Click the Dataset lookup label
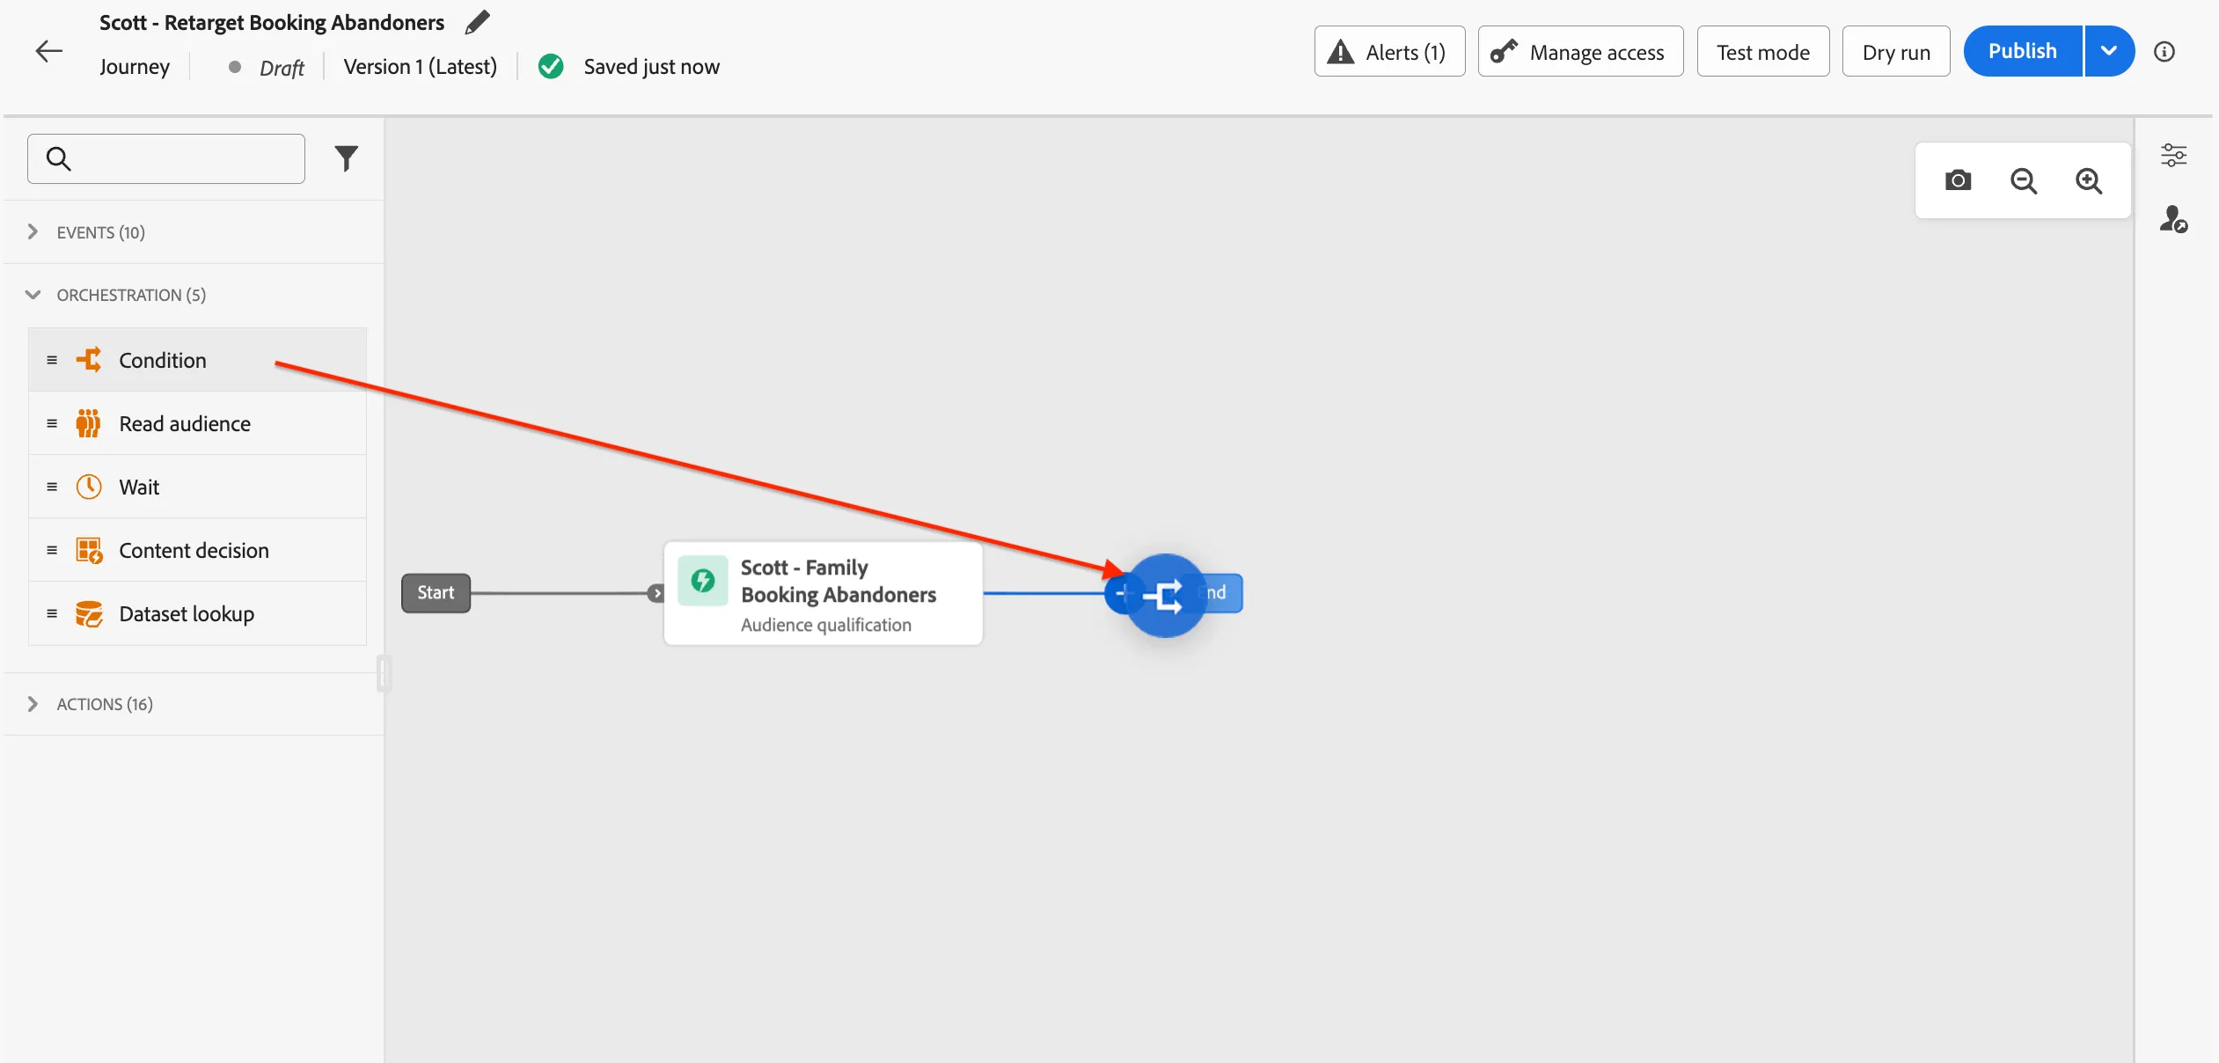The width and height of the screenshot is (2219, 1063). 187,613
